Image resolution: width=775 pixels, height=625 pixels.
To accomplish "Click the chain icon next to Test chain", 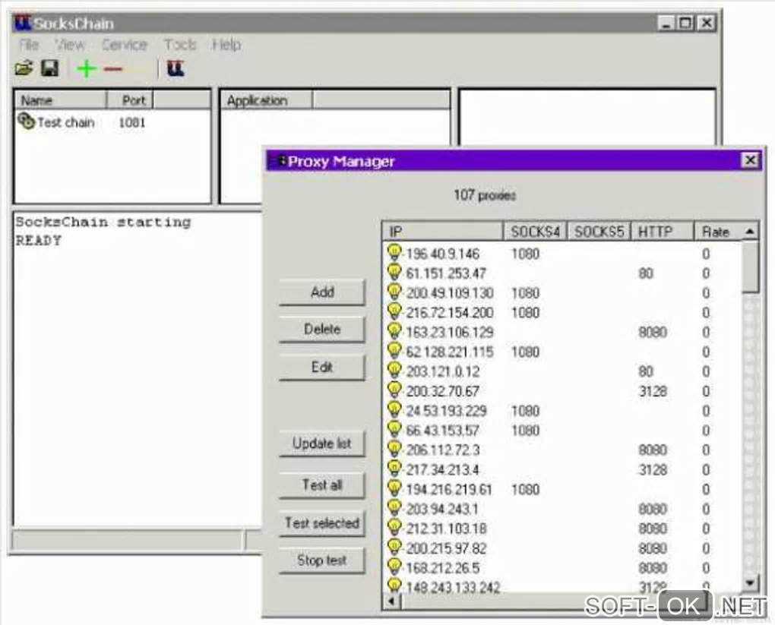I will coord(26,121).
